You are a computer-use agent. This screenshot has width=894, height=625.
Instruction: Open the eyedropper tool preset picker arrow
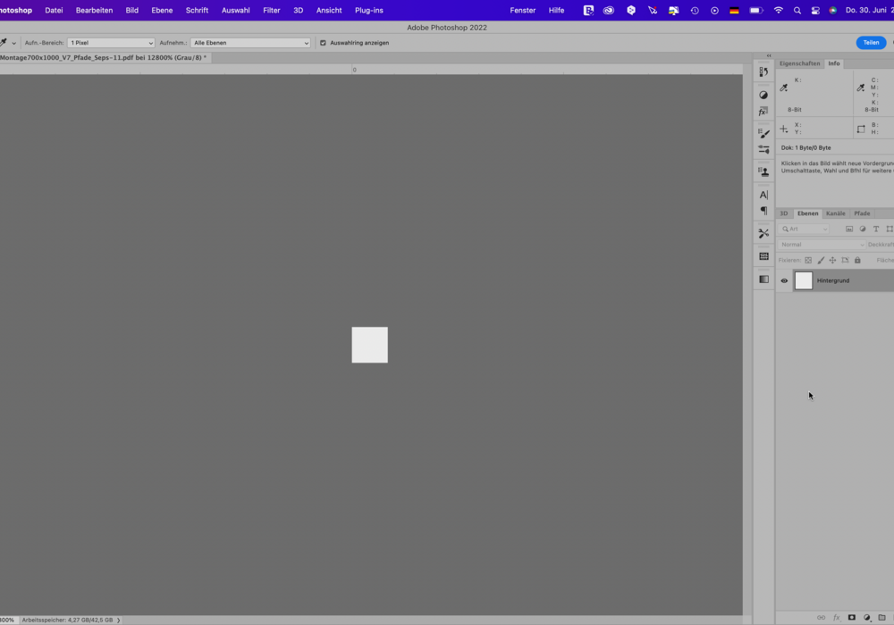14,43
